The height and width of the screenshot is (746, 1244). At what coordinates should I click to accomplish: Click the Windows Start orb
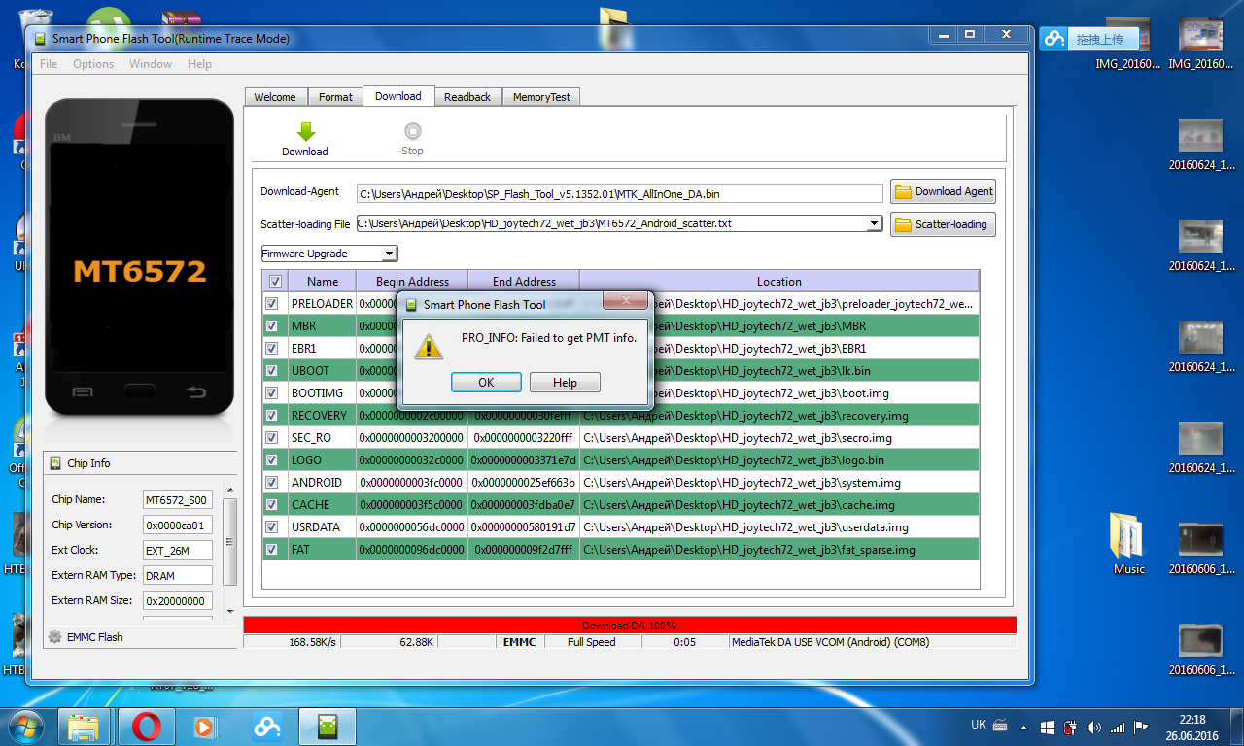[24, 726]
